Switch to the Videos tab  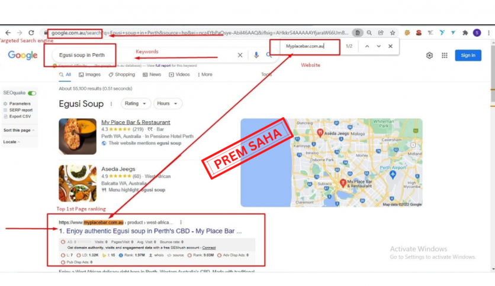pyautogui.click(x=179, y=74)
